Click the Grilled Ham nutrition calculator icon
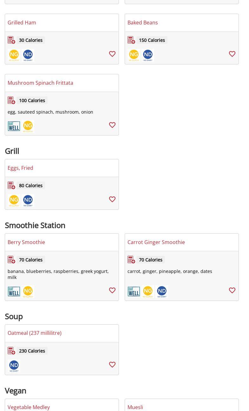This screenshot has width=249, height=411. 11,40
